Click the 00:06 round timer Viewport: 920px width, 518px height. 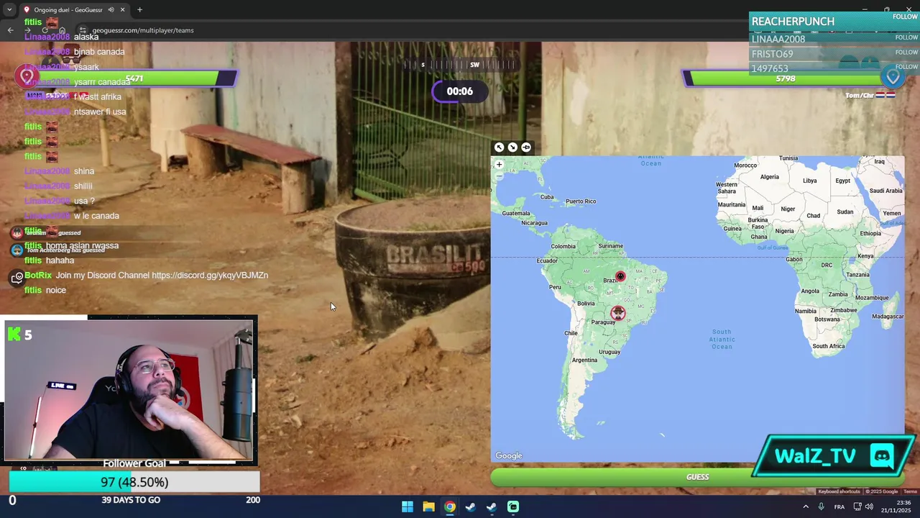(459, 91)
